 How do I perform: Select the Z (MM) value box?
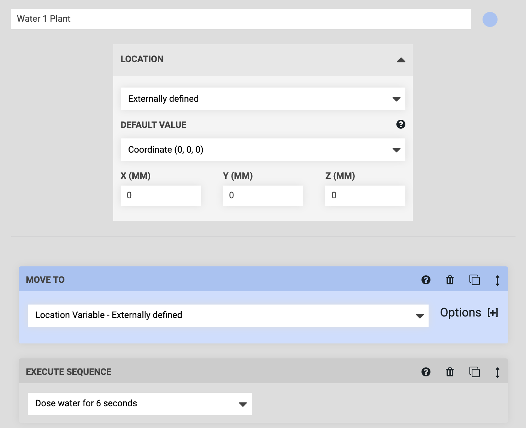coord(365,196)
